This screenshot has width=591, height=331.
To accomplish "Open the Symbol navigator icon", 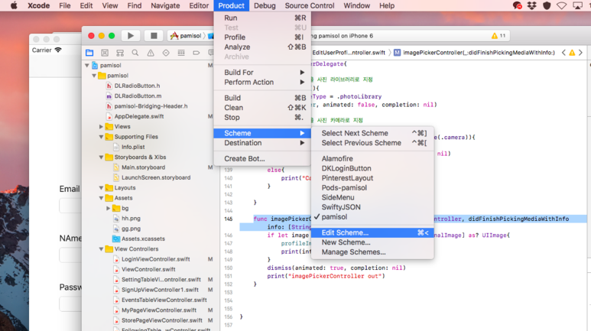I will pyautogui.click(x=105, y=53).
